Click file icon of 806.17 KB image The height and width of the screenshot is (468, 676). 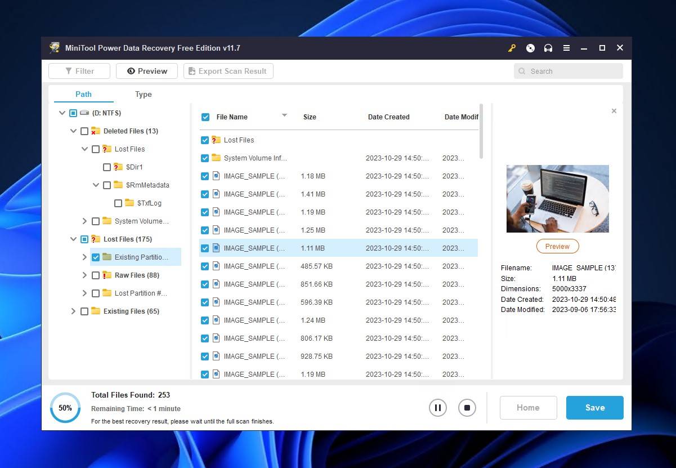point(216,338)
